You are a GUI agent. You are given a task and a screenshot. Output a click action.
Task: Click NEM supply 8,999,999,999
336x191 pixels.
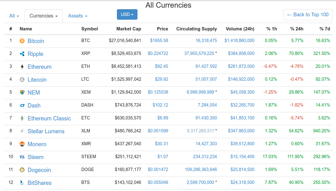pos(200,92)
